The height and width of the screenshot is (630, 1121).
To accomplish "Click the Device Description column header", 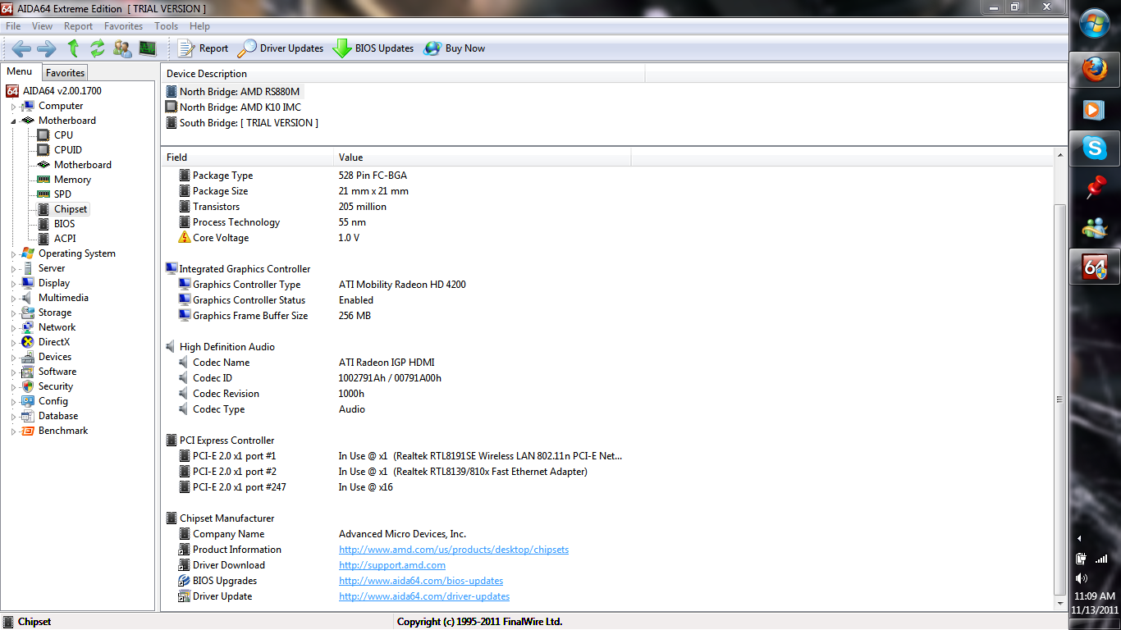I will (x=403, y=74).
